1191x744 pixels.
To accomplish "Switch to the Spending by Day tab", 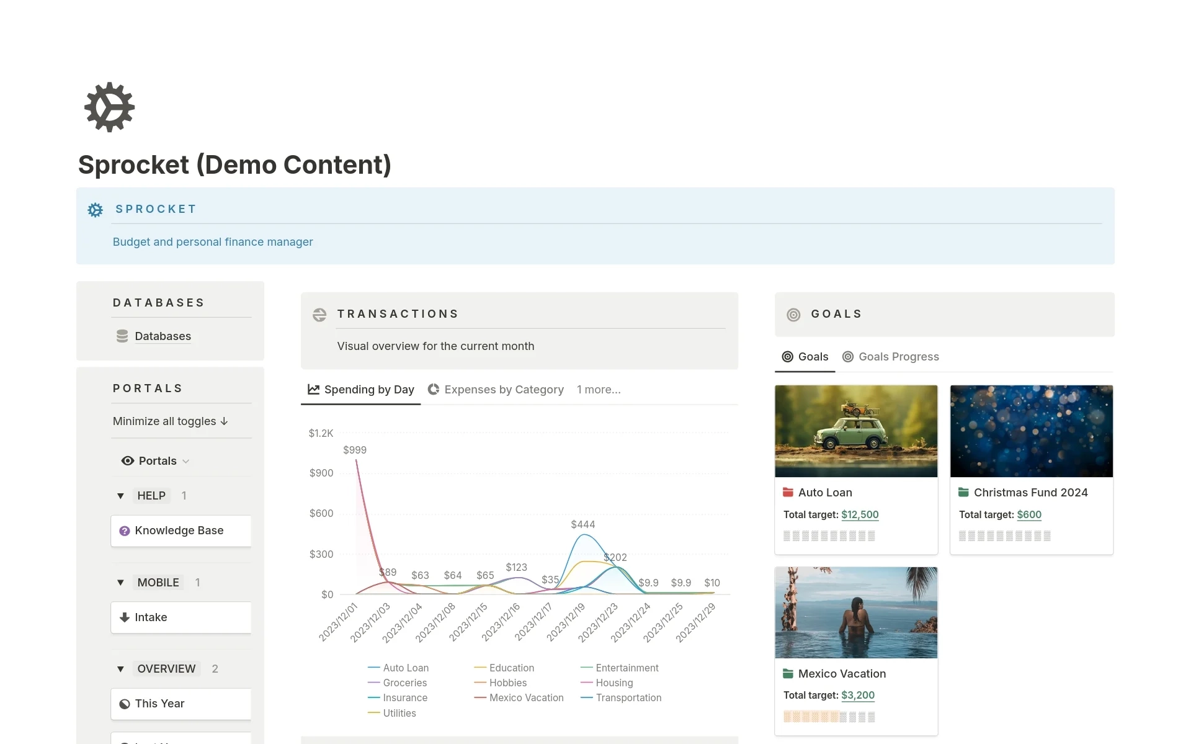I will click(361, 390).
